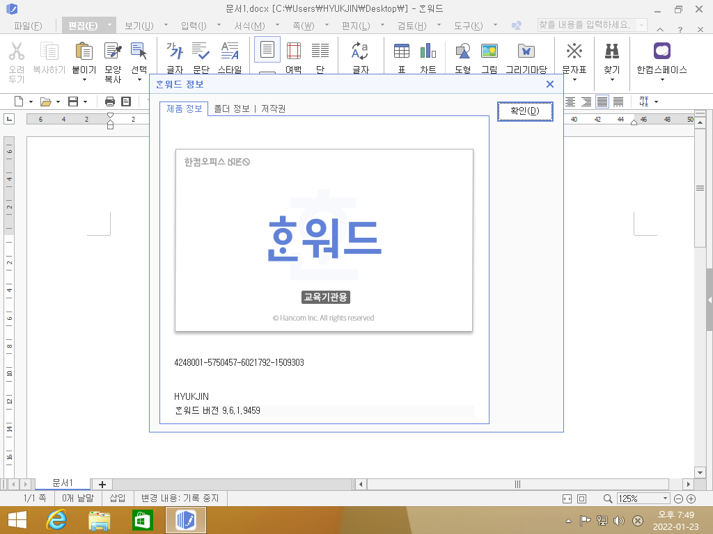The width and height of the screenshot is (713, 534).
Task: Select the justify alignment icon
Action: point(602,102)
